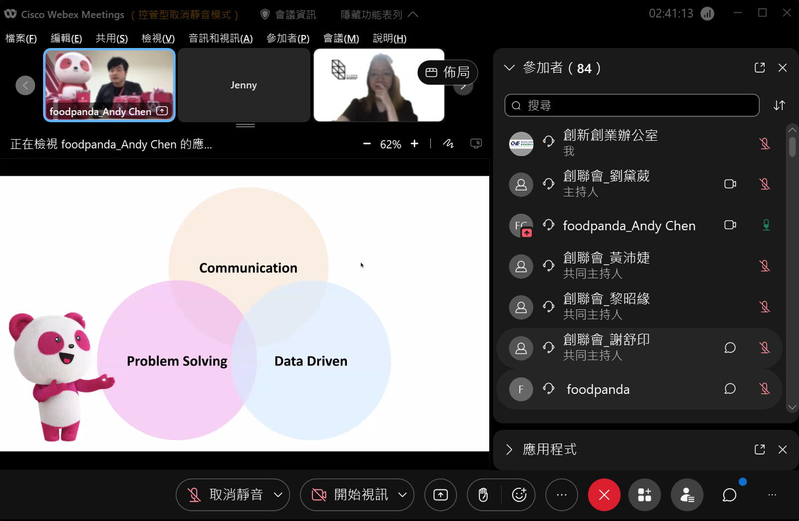This screenshot has height=521, width=799.
Task: Toggle mute for 創新創業辦公室
Action: pos(765,143)
